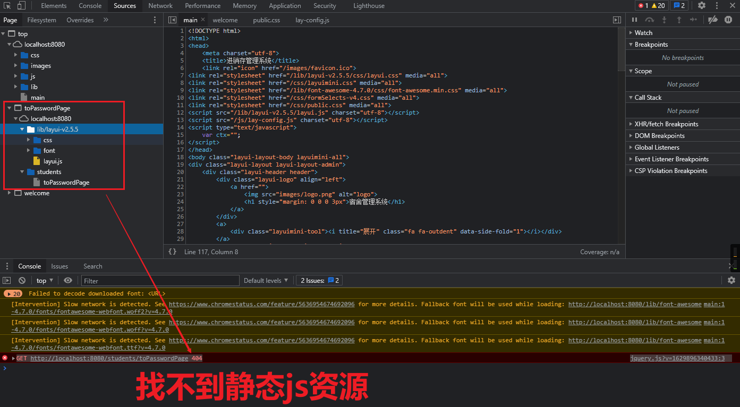
Task: Close the main file tab
Action: [x=202, y=20]
